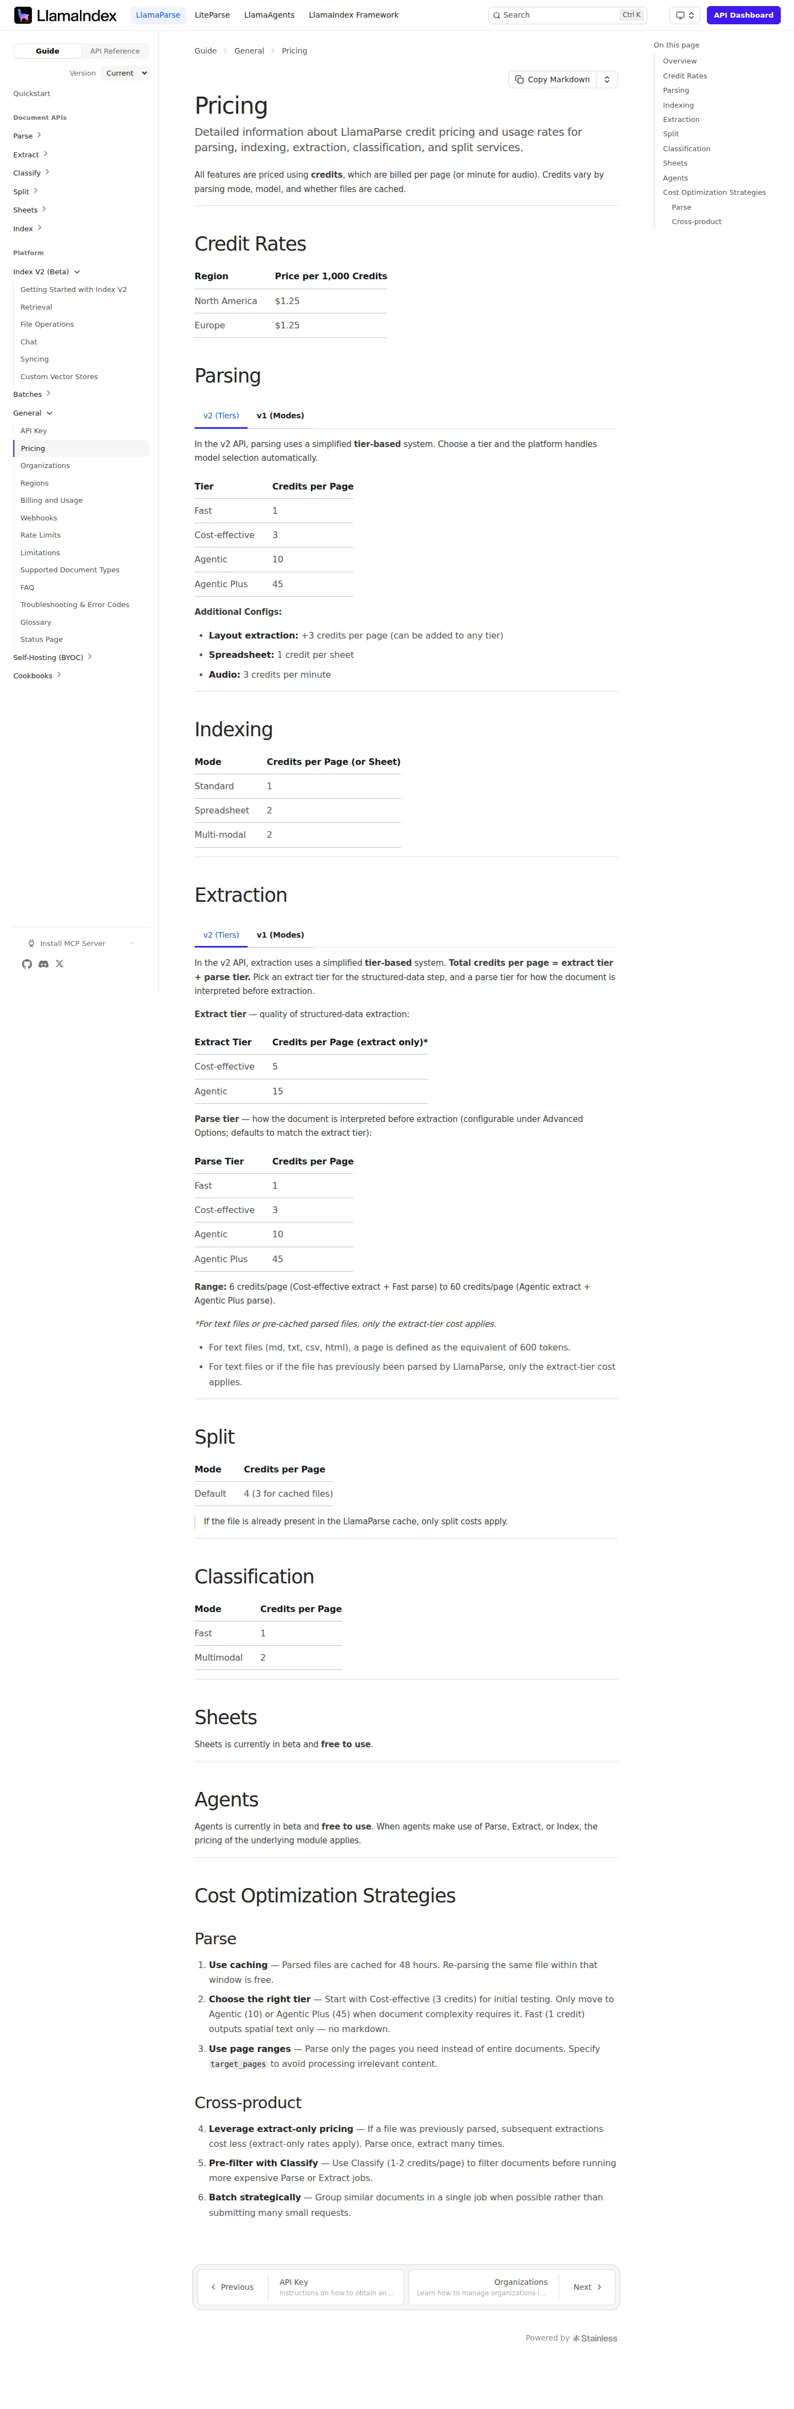
Task: Switch to Parsing v1 (Modes) tab
Action: coord(280,415)
